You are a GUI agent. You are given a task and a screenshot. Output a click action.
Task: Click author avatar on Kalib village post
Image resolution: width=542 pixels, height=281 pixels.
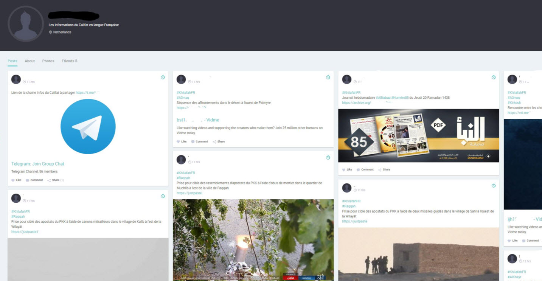pyautogui.click(x=16, y=198)
